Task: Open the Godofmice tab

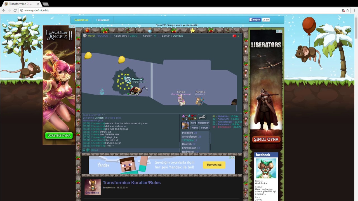Action: 81,20
